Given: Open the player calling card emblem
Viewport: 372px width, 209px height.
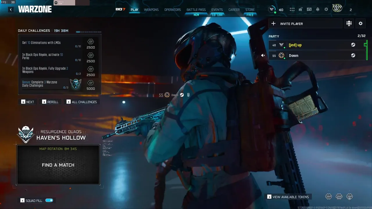Looking at the screenshot, I should (337, 8).
